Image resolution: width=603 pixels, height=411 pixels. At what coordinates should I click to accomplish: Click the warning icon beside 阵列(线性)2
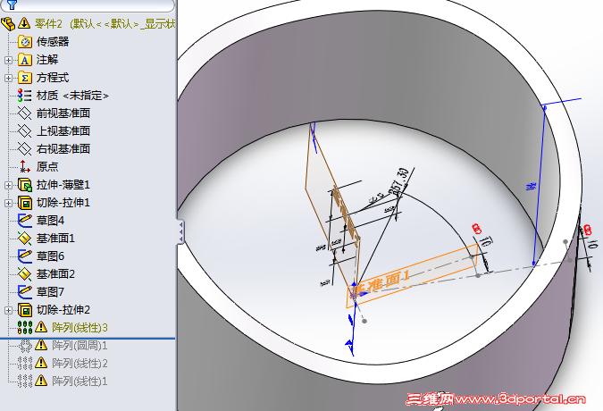pyautogui.click(x=41, y=363)
